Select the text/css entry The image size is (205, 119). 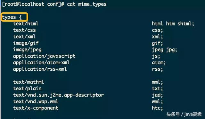[24, 30]
